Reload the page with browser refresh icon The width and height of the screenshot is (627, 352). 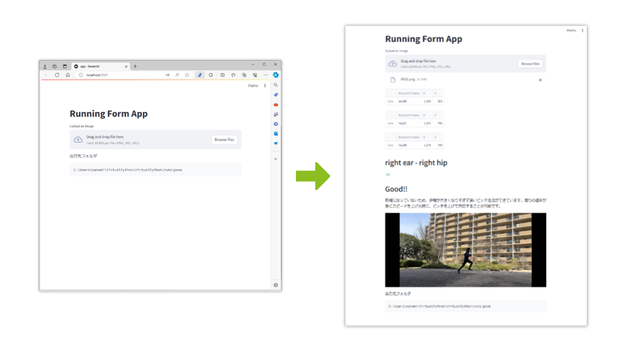pos(57,75)
